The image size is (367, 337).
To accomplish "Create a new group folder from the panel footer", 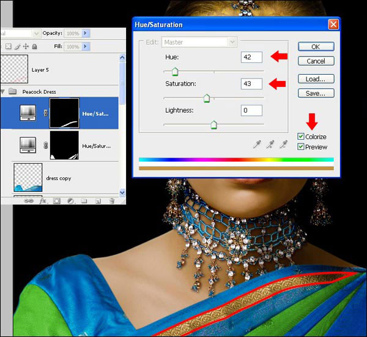I will click(x=84, y=201).
